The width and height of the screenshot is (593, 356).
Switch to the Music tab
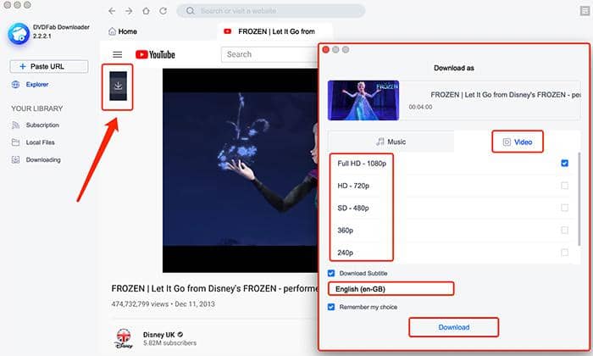click(391, 142)
